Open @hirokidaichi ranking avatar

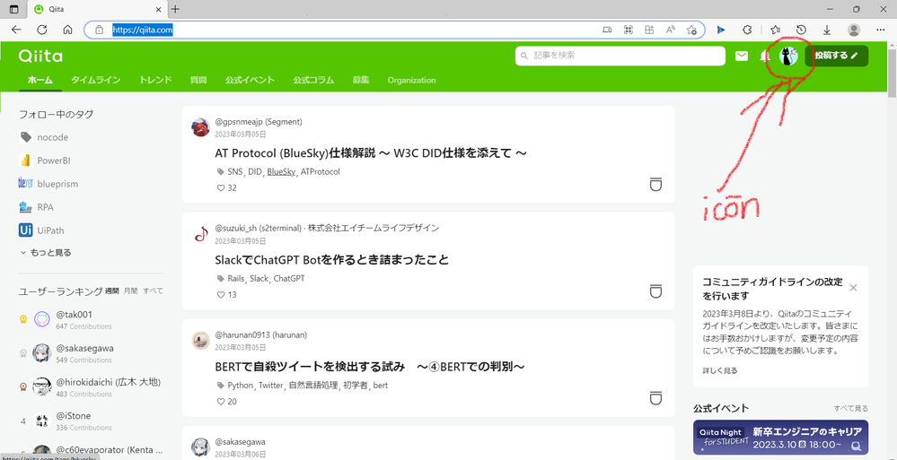point(42,387)
